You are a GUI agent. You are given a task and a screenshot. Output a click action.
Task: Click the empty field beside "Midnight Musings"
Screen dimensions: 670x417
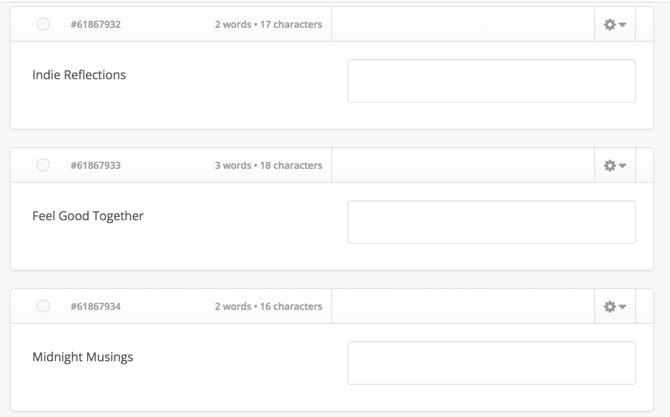pyautogui.click(x=491, y=363)
